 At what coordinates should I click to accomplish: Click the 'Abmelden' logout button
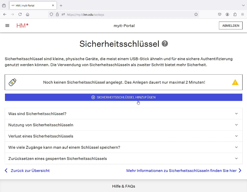click(230, 26)
